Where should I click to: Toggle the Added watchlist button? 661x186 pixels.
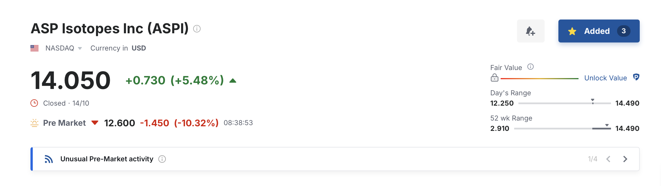(597, 31)
